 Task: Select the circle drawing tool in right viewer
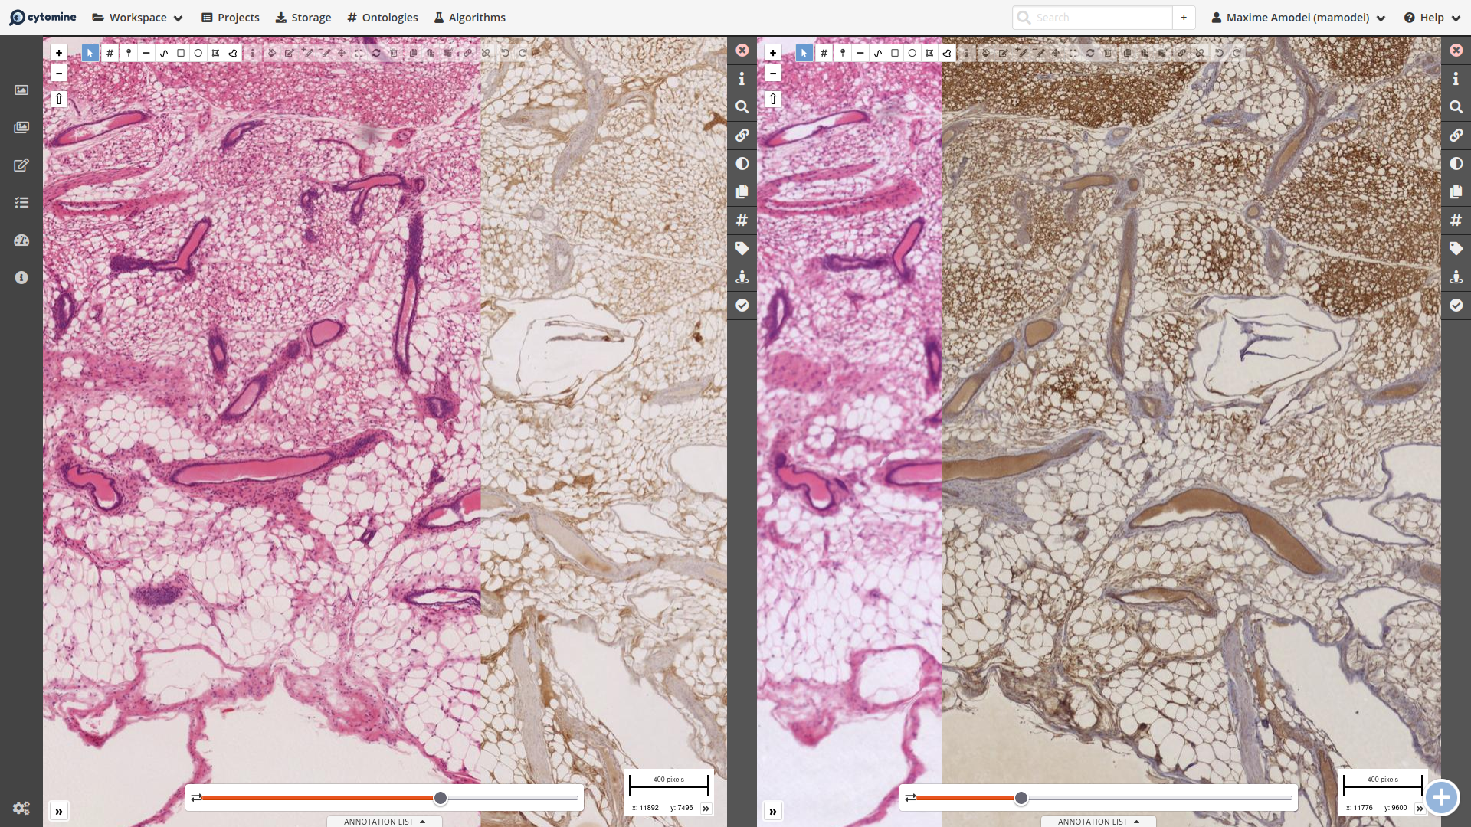[912, 53]
